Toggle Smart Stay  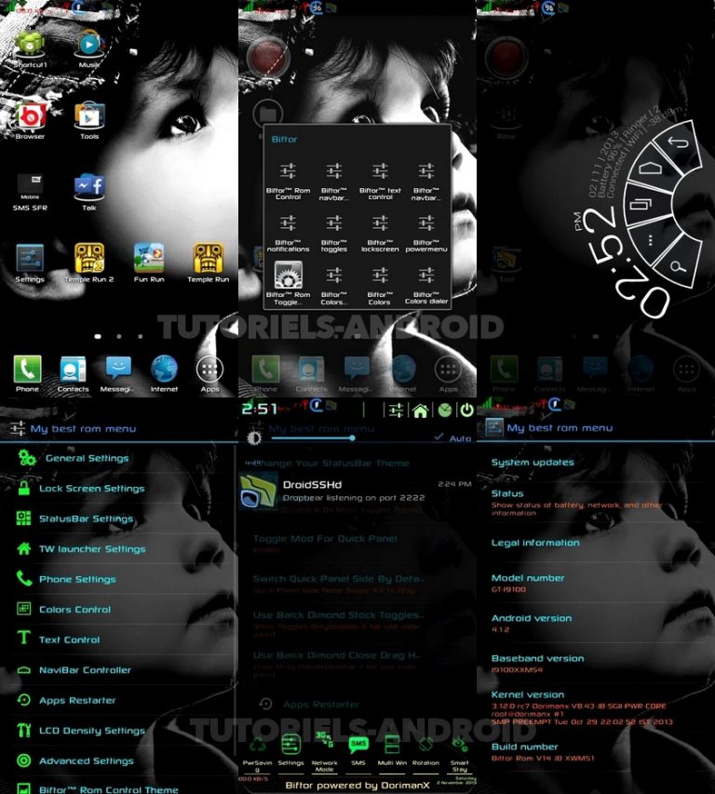click(459, 744)
